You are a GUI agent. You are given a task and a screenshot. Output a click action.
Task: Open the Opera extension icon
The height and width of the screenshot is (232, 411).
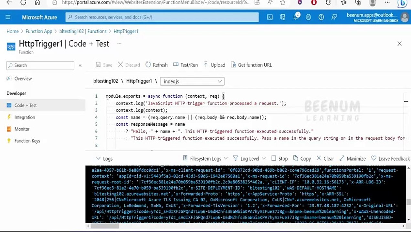click(x=314, y=3)
